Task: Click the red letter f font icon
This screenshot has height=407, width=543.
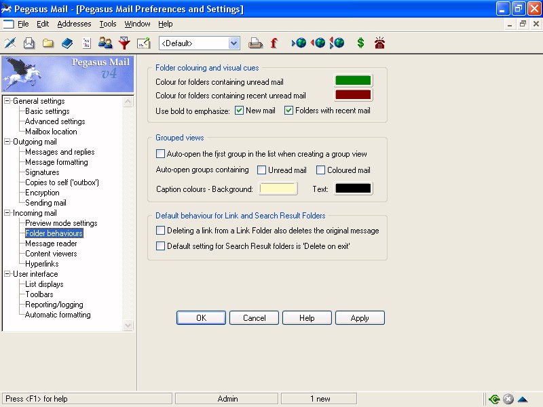Action: (274, 43)
